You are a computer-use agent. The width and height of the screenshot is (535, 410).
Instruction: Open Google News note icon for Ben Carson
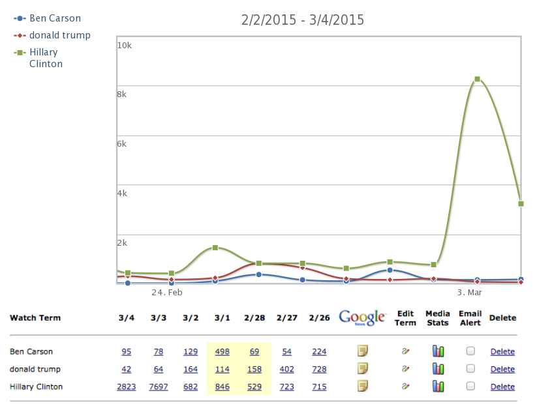[x=362, y=351]
